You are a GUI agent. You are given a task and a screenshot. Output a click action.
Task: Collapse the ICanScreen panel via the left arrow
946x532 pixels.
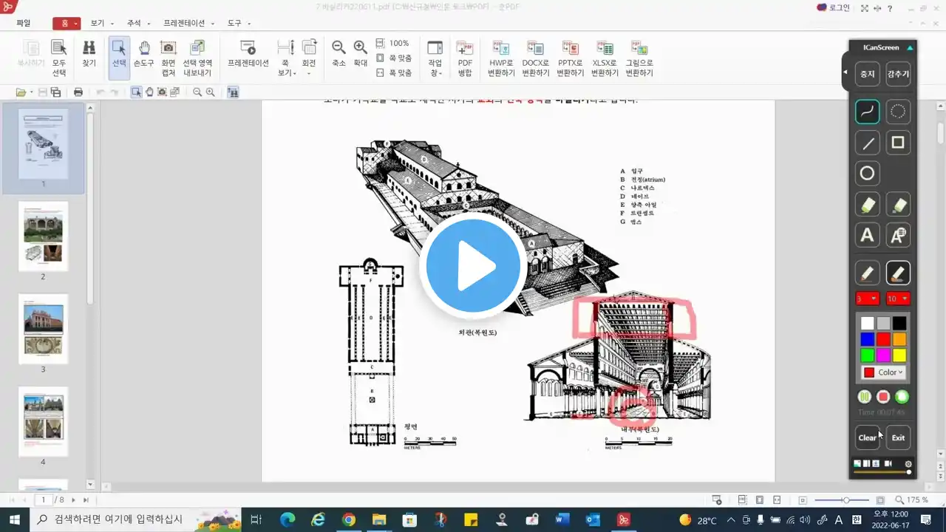845,72
